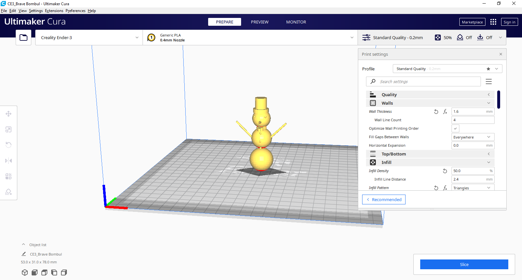Click the extruder 1 material icon
The height and width of the screenshot is (280, 522).
[151, 37]
